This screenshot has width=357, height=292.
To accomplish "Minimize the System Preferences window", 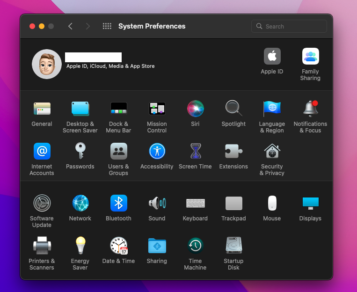I will (42, 26).
